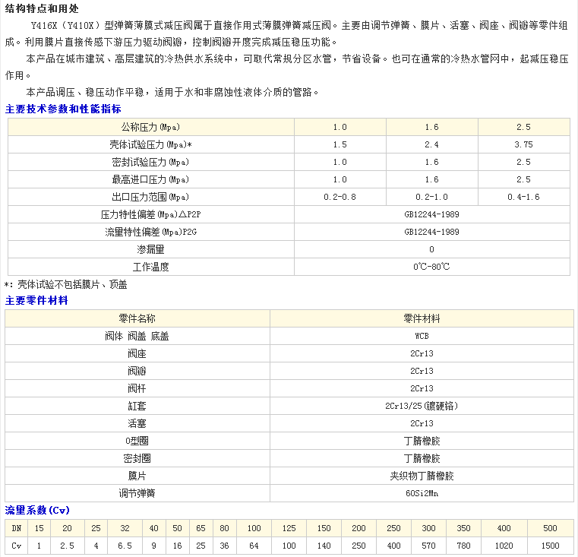Click the 0.2-0.8 outlet pressure cell

tap(340, 197)
